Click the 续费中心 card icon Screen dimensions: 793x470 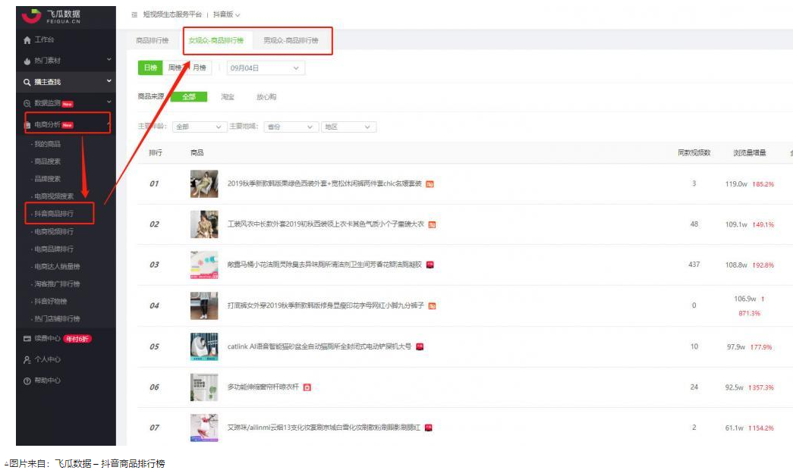tap(27, 339)
